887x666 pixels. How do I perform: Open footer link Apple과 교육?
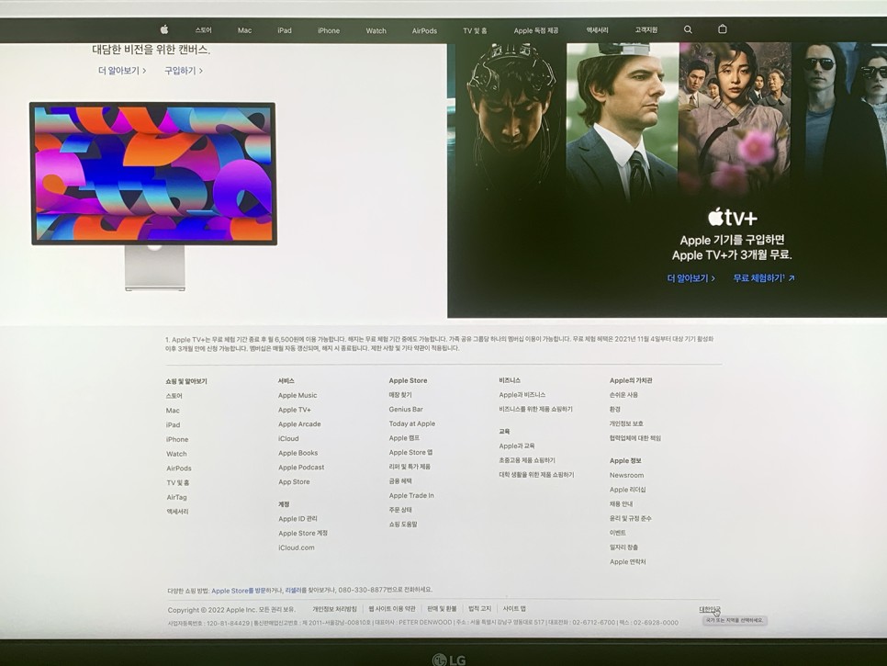516,446
